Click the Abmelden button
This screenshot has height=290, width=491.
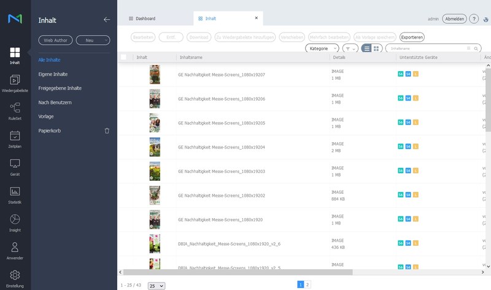point(454,19)
